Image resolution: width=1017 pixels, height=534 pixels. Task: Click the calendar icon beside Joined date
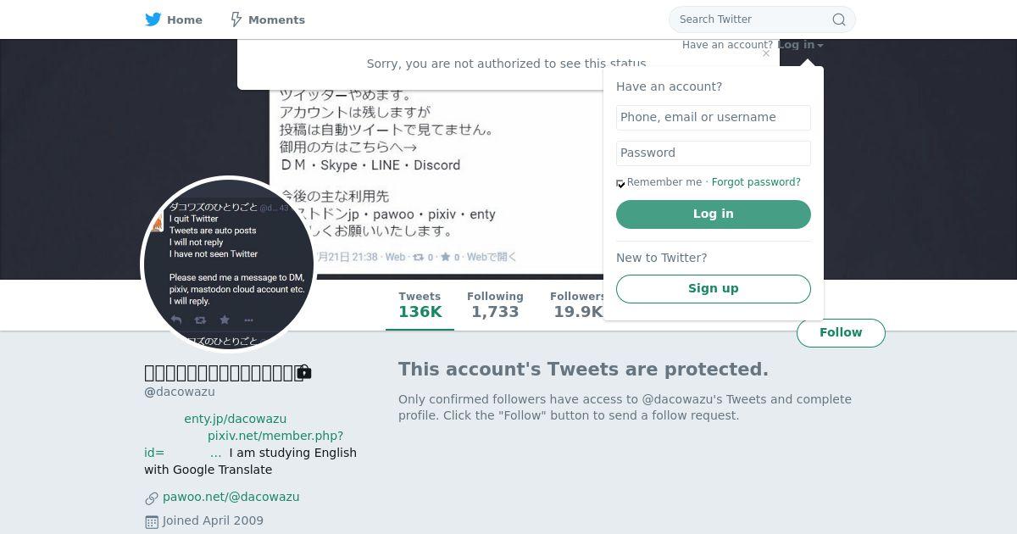[152, 522]
